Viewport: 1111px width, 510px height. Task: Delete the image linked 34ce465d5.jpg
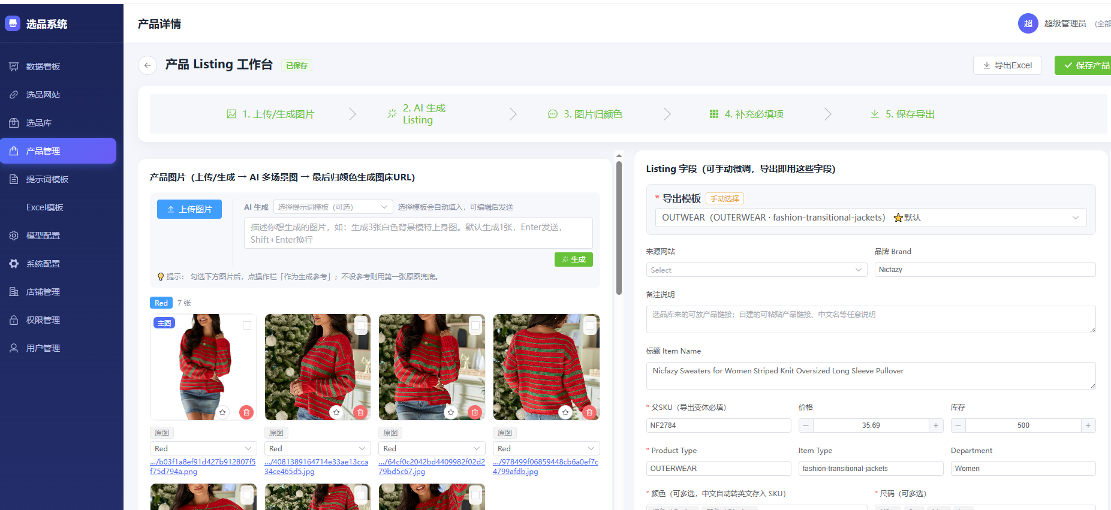click(360, 412)
